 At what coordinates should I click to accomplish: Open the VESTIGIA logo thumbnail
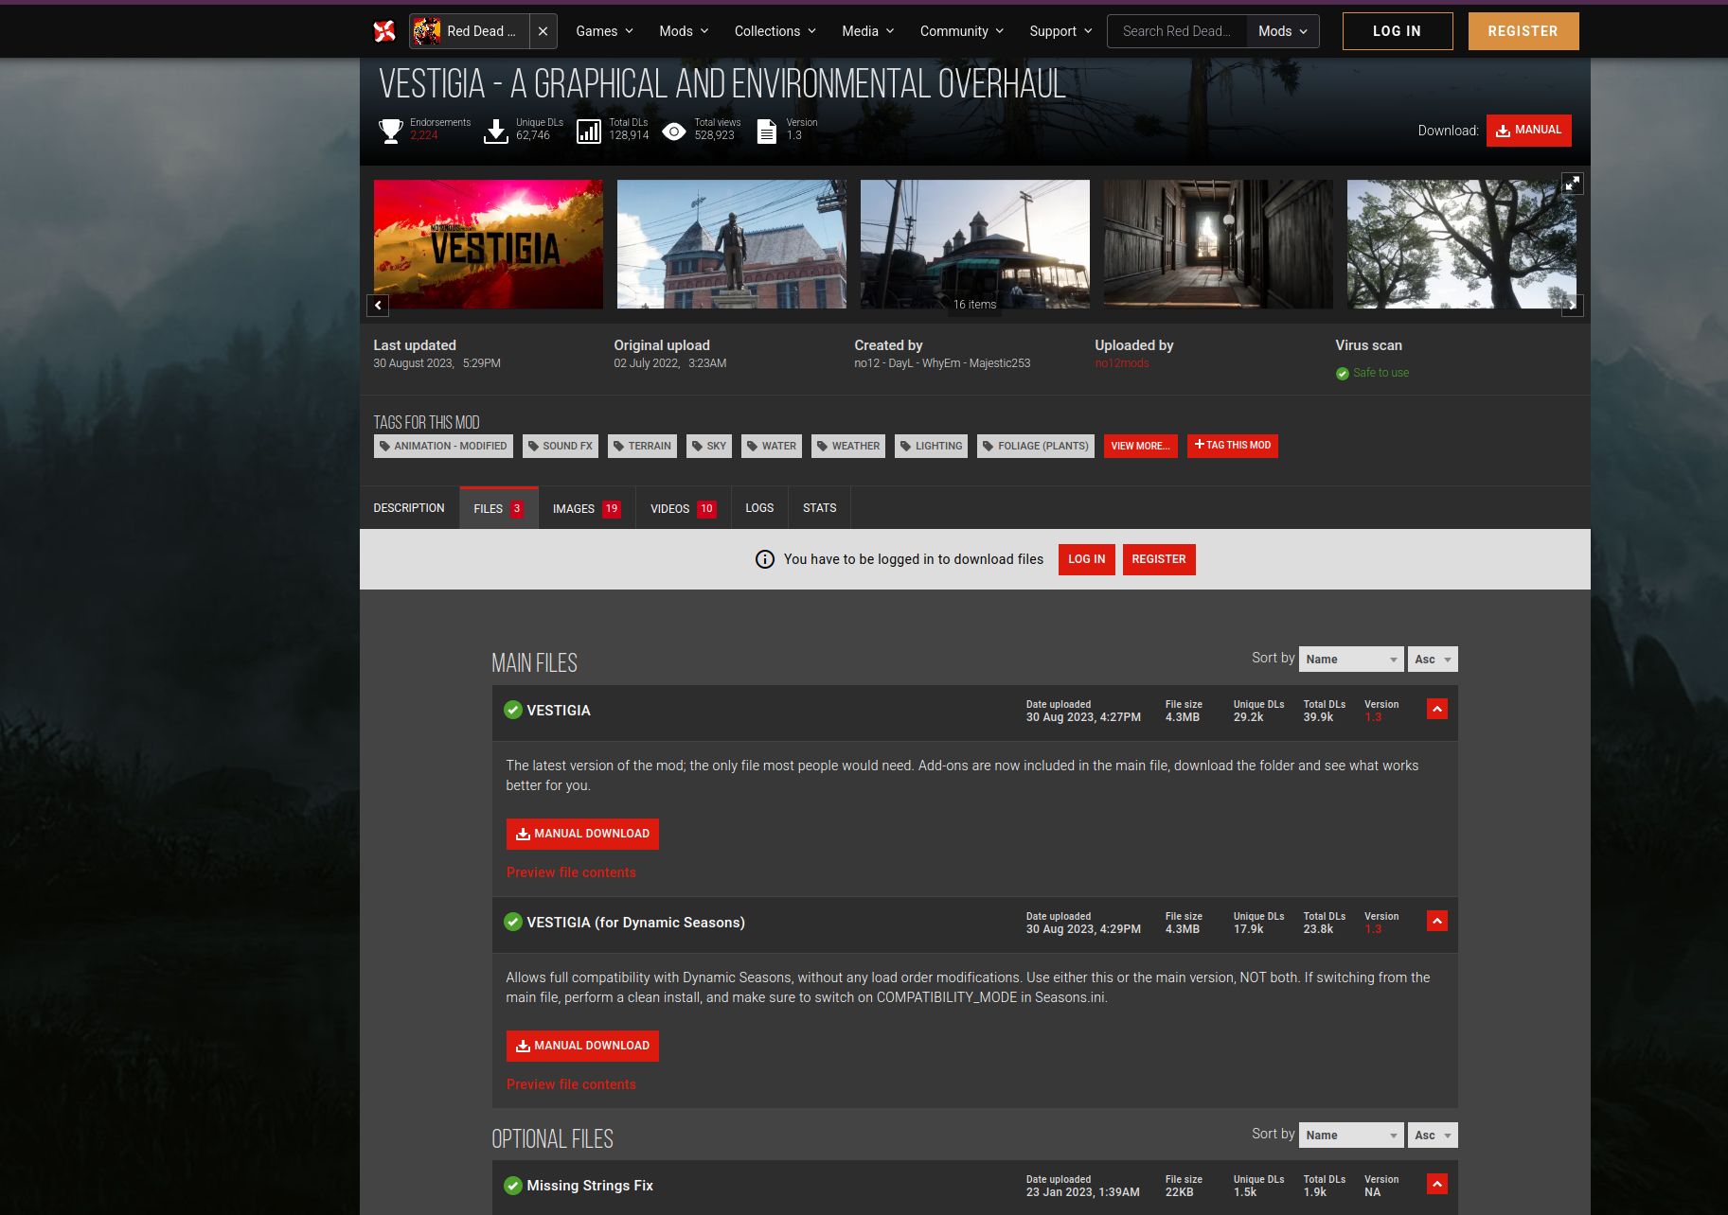(489, 244)
